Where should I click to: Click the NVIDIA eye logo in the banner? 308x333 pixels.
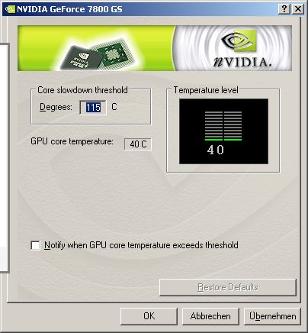(x=239, y=40)
